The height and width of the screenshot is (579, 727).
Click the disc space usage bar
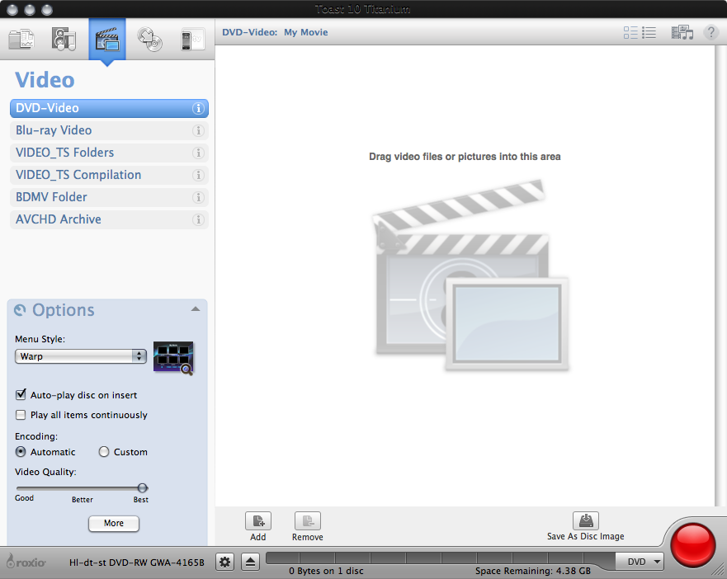[x=441, y=558]
